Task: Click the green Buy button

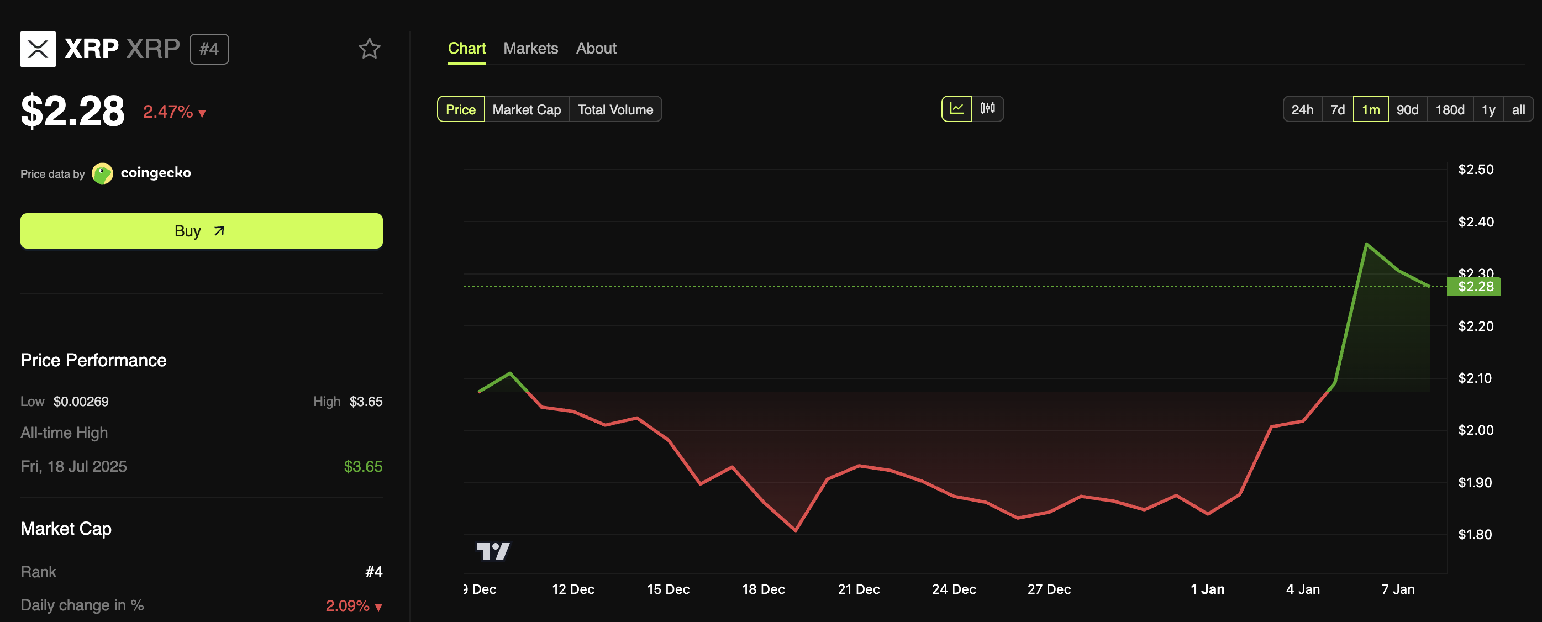Action: [201, 231]
